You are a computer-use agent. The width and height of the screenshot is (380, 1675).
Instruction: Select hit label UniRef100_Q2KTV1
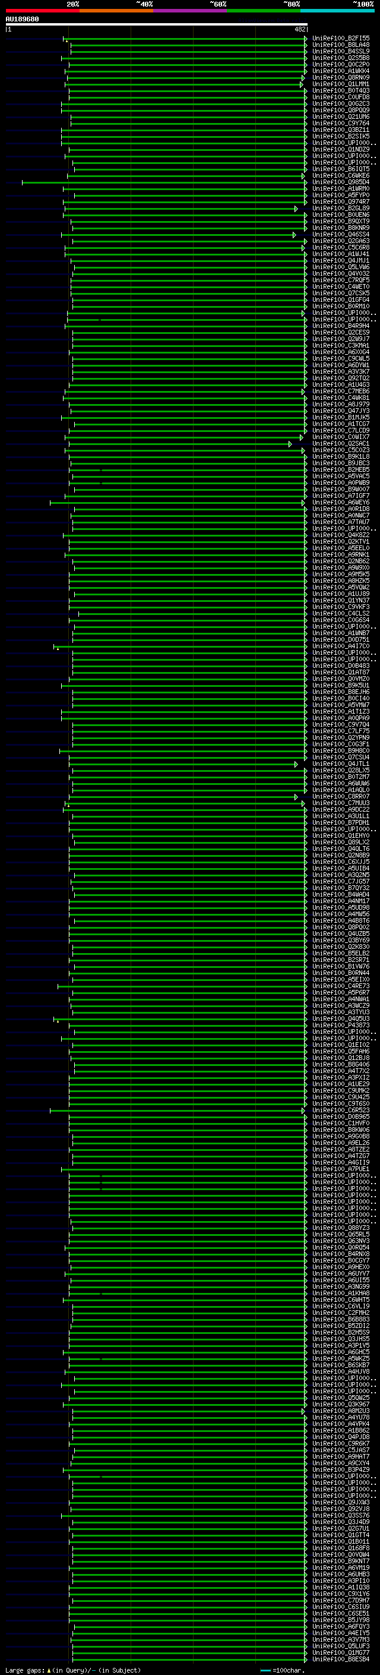pyautogui.click(x=340, y=542)
